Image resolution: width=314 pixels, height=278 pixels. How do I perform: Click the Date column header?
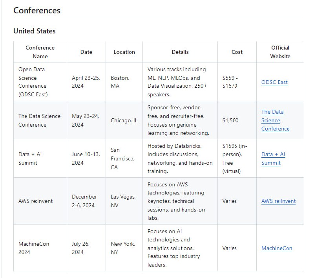pyautogui.click(x=86, y=52)
